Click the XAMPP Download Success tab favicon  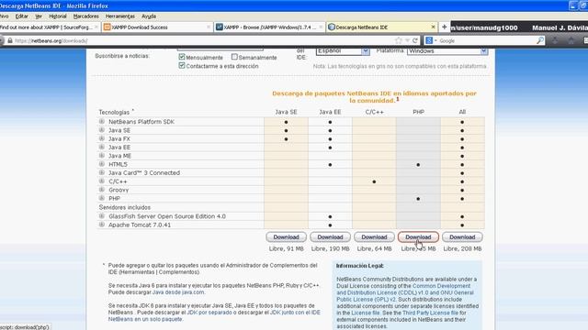(107, 27)
